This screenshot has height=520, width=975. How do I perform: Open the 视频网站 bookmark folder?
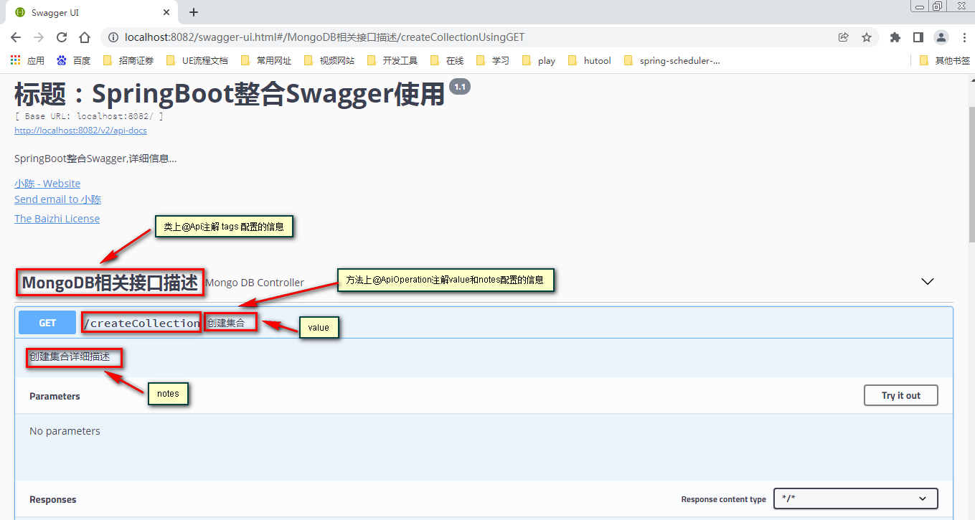329,61
